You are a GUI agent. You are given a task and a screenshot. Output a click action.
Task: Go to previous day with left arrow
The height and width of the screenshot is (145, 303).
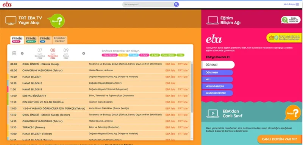pos(22,53)
